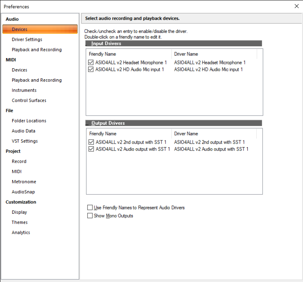Open Folder Locations settings

(x=29, y=121)
